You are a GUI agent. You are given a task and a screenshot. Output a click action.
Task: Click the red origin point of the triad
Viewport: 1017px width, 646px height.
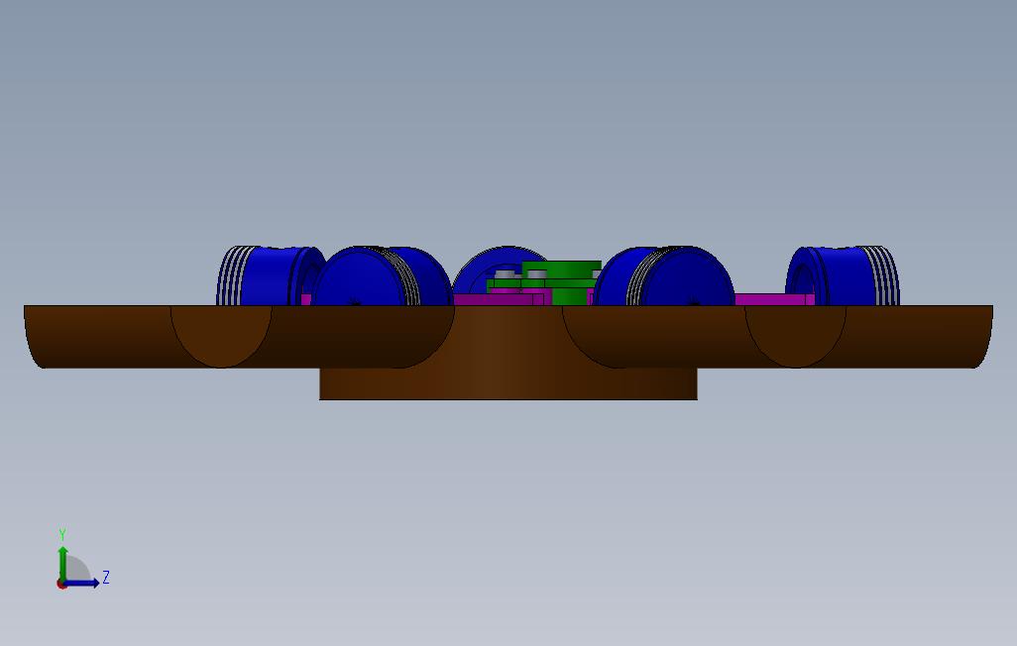tap(61, 584)
